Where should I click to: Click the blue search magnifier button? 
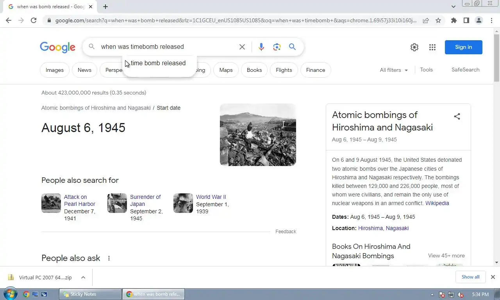(x=292, y=47)
